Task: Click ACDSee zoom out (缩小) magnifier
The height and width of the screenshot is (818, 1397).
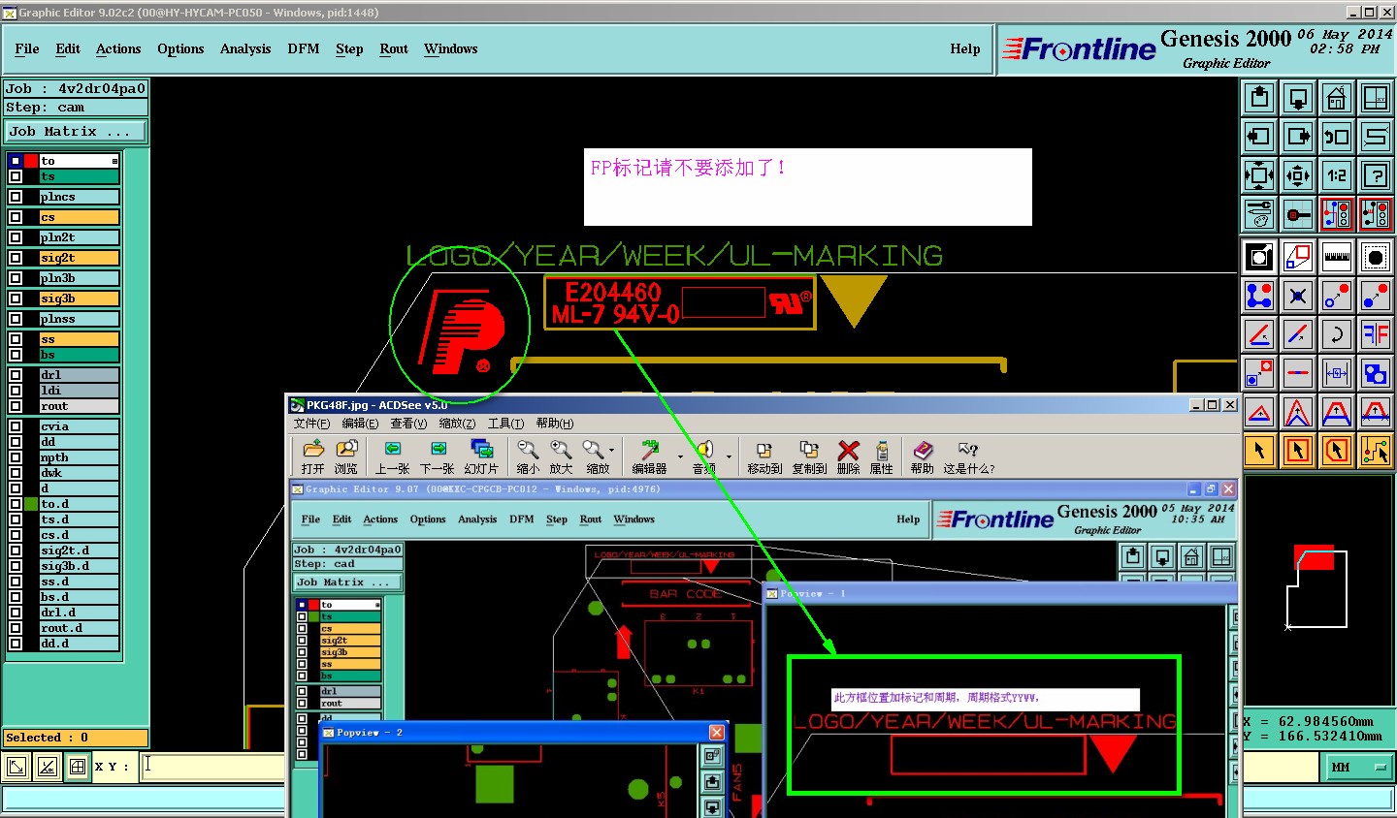Action: point(528,456)
